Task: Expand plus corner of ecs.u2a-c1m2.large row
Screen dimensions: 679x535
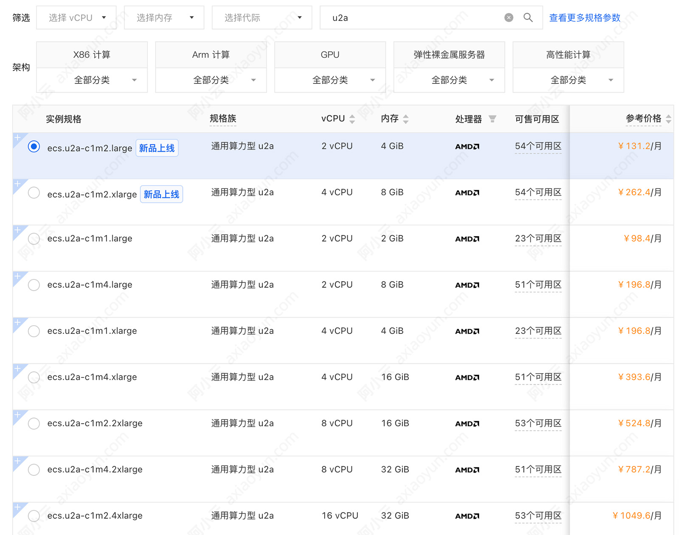Action: [x=18, y=138]
